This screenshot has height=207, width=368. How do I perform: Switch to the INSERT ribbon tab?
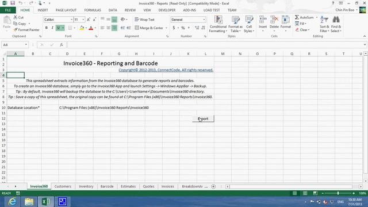(x=43, y=10)
